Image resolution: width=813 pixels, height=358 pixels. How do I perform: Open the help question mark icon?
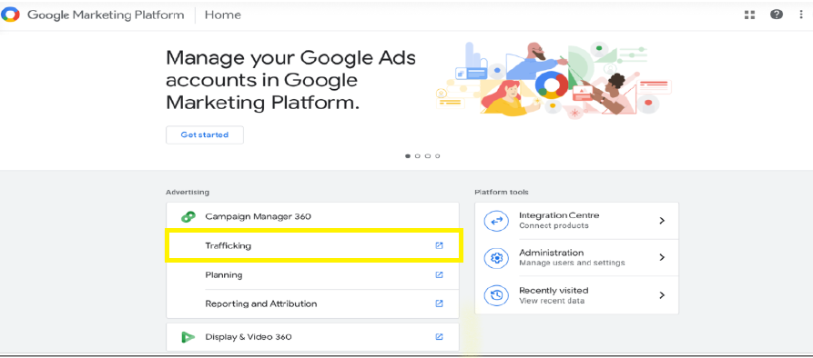(x=777, y=15)
